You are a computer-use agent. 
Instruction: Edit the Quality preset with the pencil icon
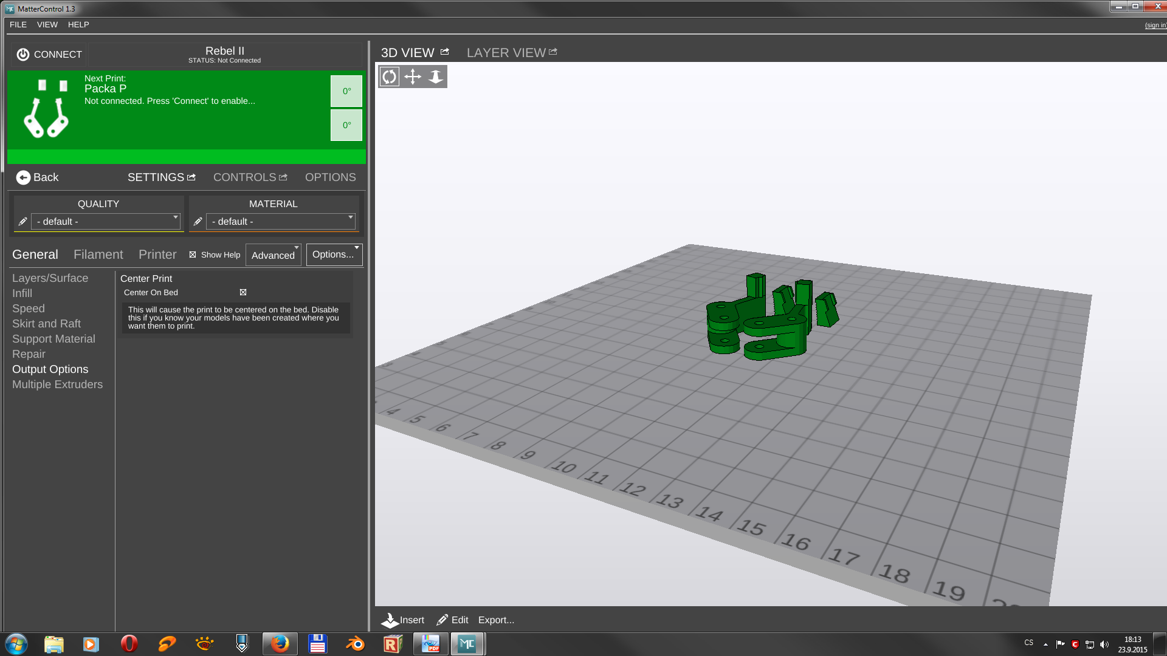coord(22,222)
